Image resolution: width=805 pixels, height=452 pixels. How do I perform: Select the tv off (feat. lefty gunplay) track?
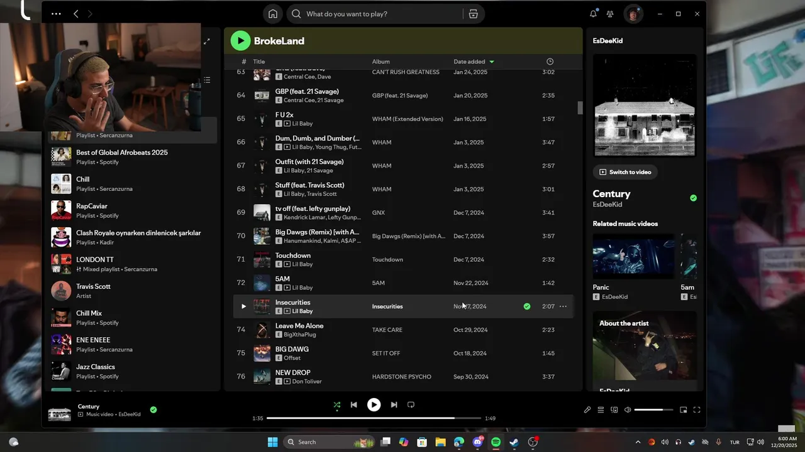pyautogui.click(x=313, y=208)
